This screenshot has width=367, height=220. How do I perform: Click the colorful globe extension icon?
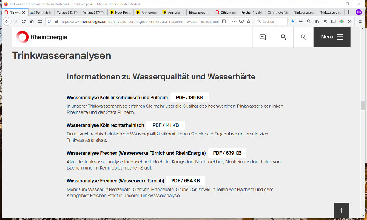point(341,21)
